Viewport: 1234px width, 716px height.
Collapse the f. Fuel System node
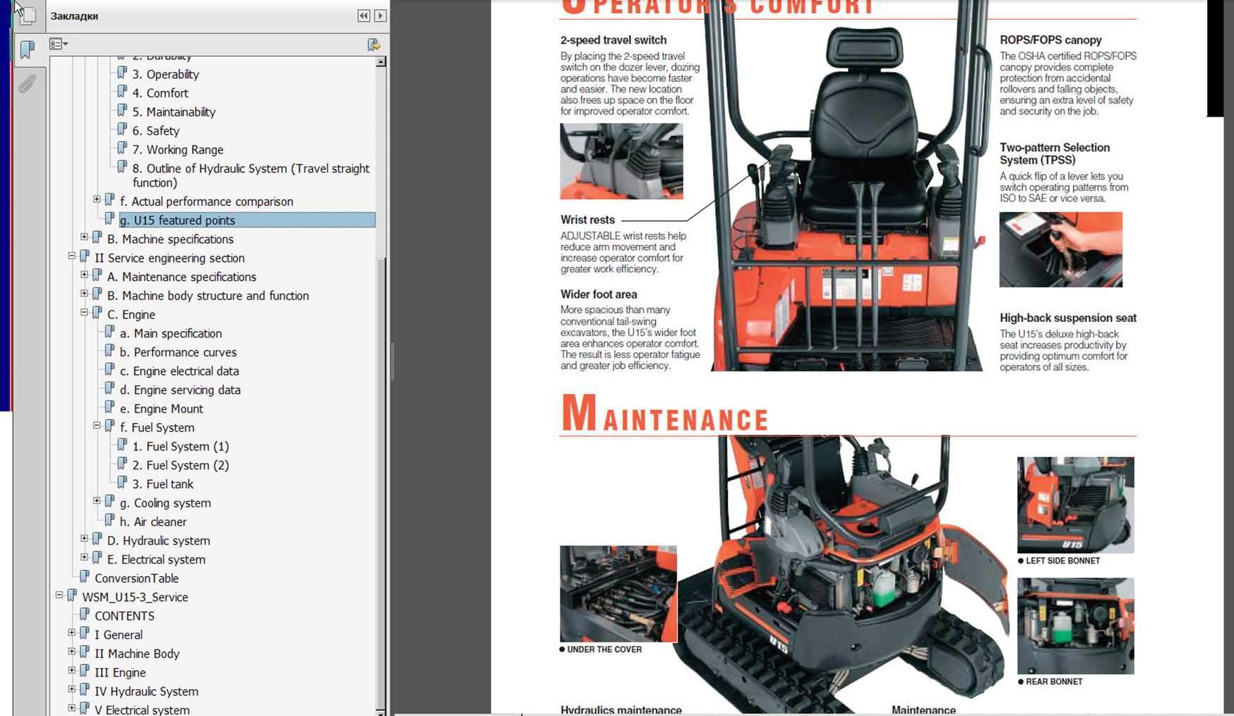(97, 426)
